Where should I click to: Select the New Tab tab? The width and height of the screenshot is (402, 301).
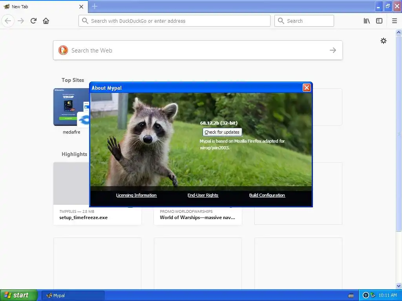pyautogui.click(x=44, y=7)
